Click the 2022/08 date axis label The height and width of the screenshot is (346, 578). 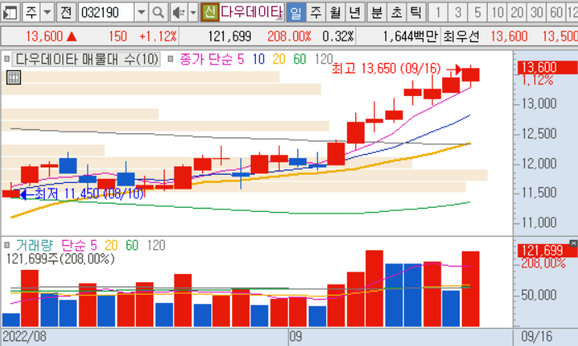(24, 336)
